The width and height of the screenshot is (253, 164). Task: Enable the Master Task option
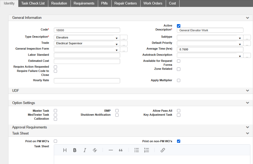pos(55,111)
